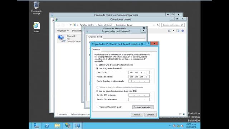Open the help icon in Conexiones de red toolbar

click(182, 31)
